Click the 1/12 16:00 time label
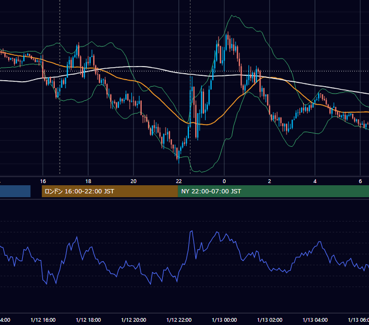This screenshot has height=325, width=369. (x=43, y=320)
